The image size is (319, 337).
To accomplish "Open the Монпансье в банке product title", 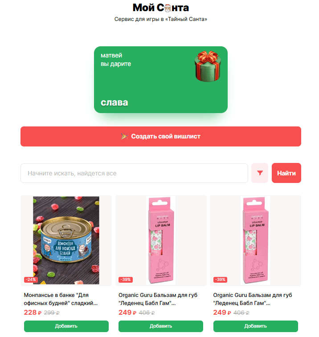I will pyautogui.click(x=61, y=299).
